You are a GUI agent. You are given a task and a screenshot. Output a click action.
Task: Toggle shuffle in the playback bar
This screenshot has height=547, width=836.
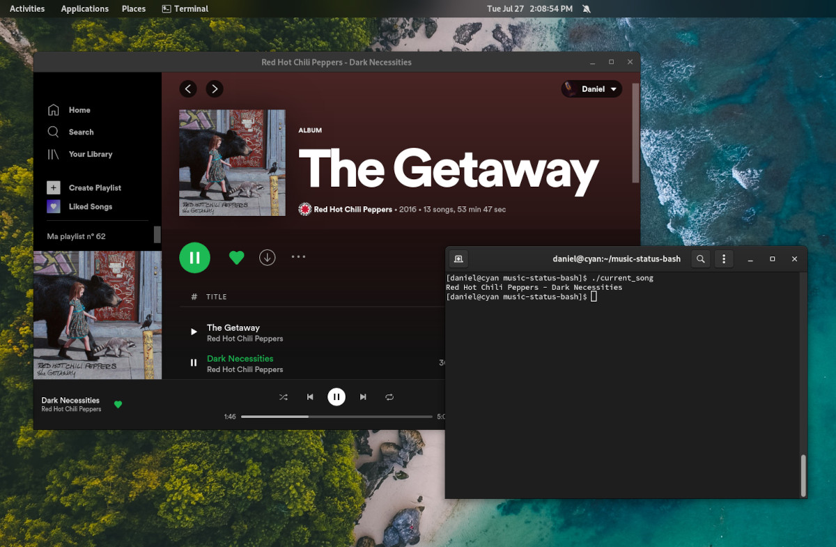coord(284,396)
